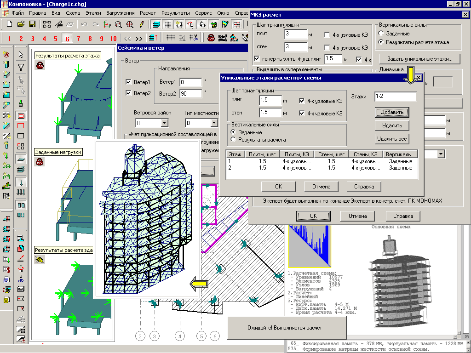Select floor number 6 in toolbar
Screen dimensions: 471x353
click(68, 38)
